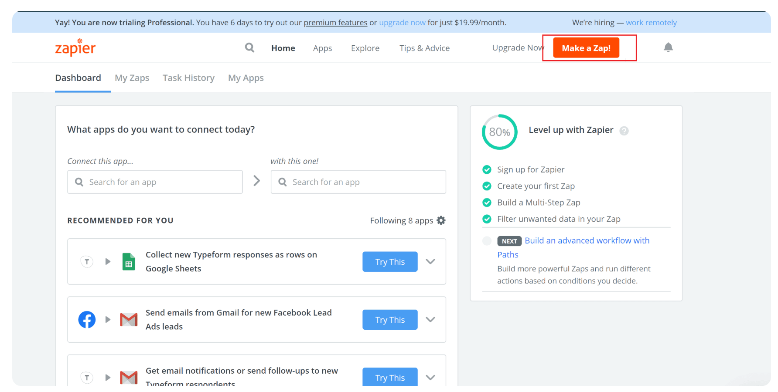Click the help question mark next to Level up

pos(624,131)
